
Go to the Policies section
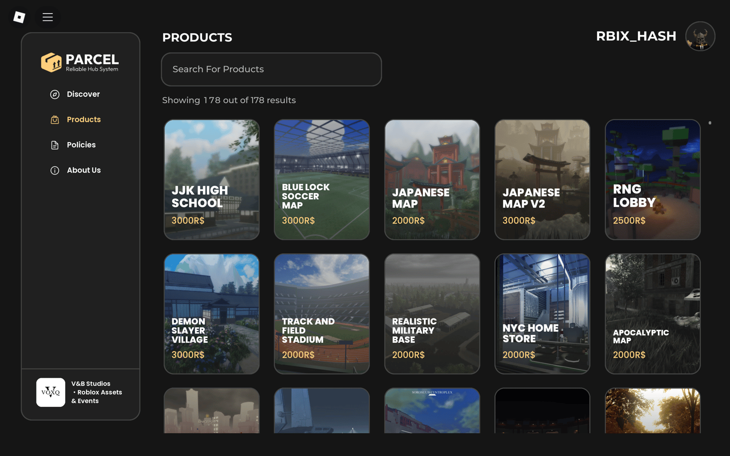(x=81, y=145)
